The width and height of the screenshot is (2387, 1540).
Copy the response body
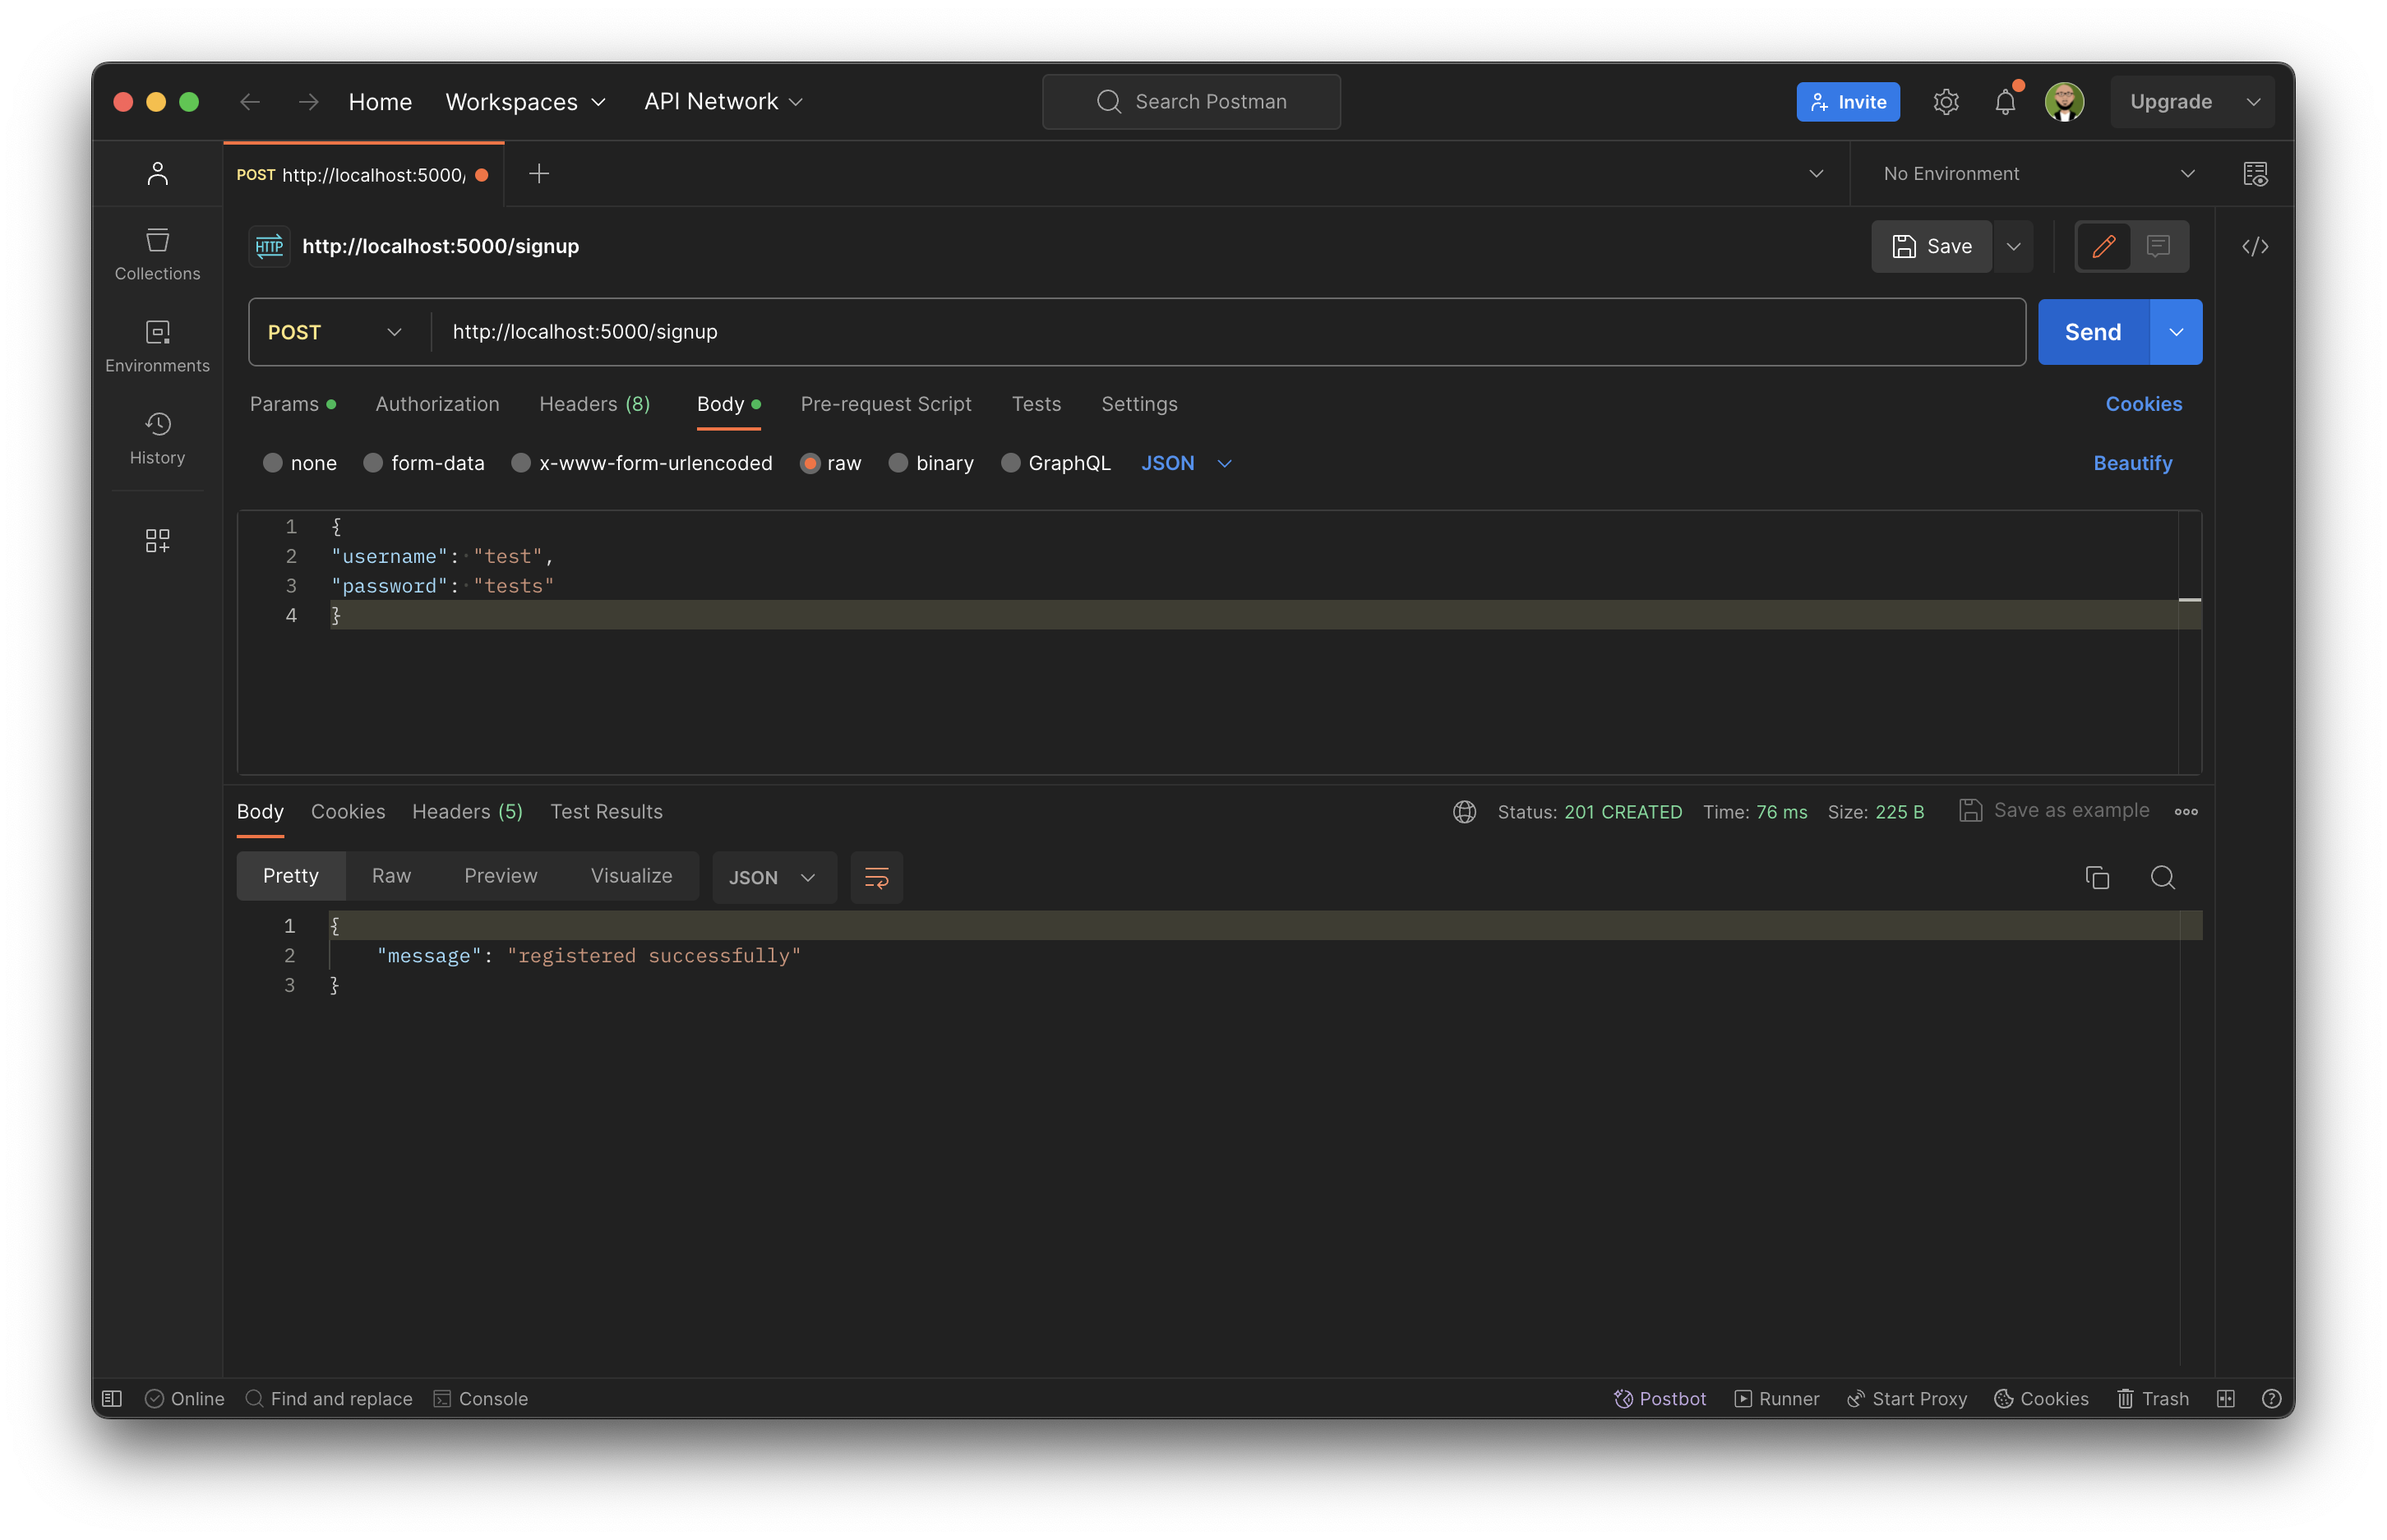pyautogui.click(x=2097, y=877)
